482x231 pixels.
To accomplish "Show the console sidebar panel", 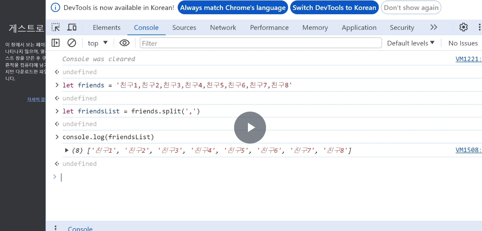I will (56, 43).
